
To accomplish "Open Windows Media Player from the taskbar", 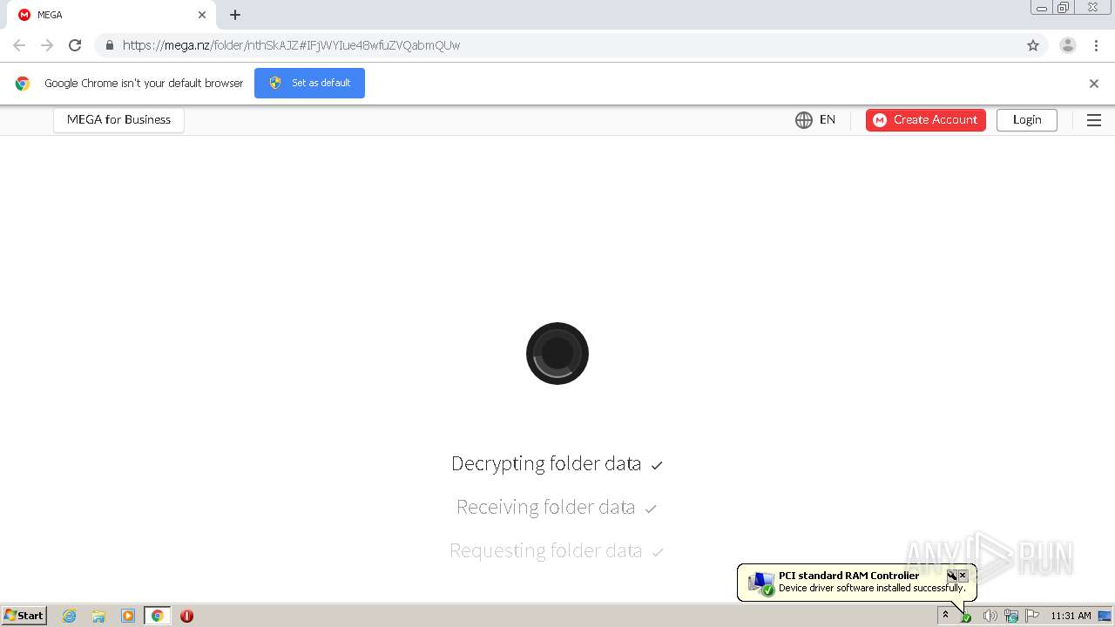I will (x=128, y=616).
